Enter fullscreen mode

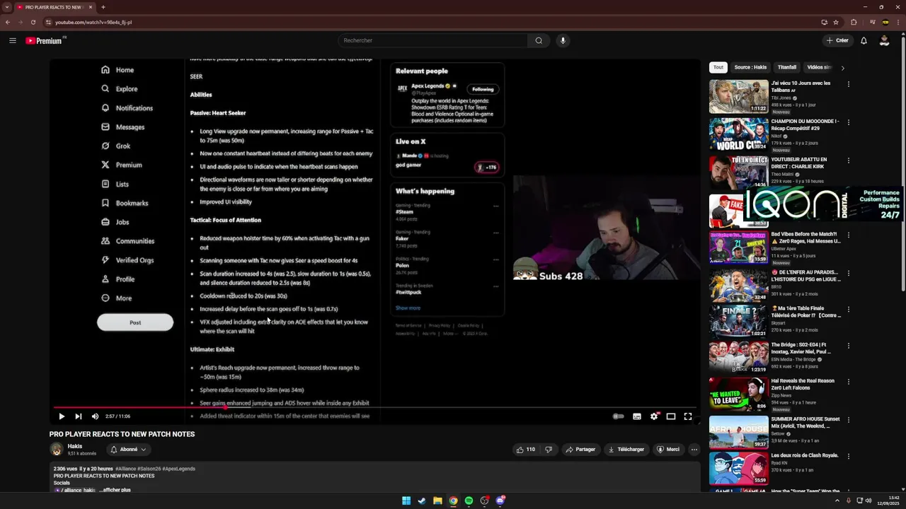[x=687, y=416]
